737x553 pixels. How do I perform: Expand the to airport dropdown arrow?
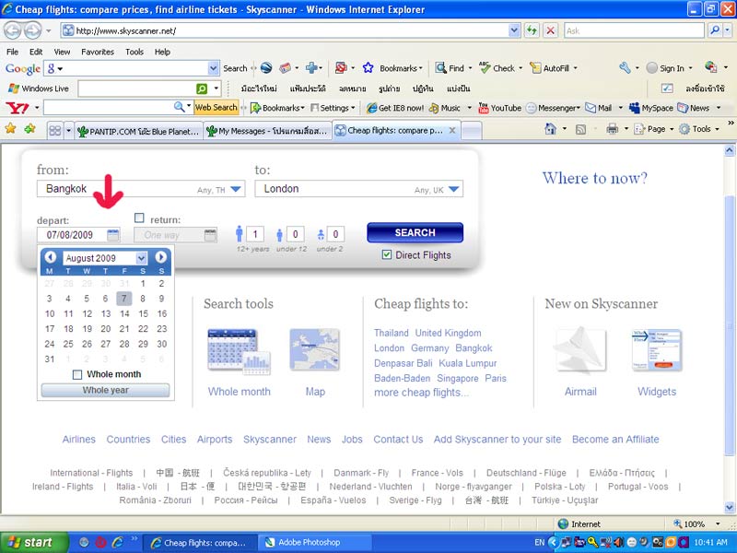[x=453, y=189]
